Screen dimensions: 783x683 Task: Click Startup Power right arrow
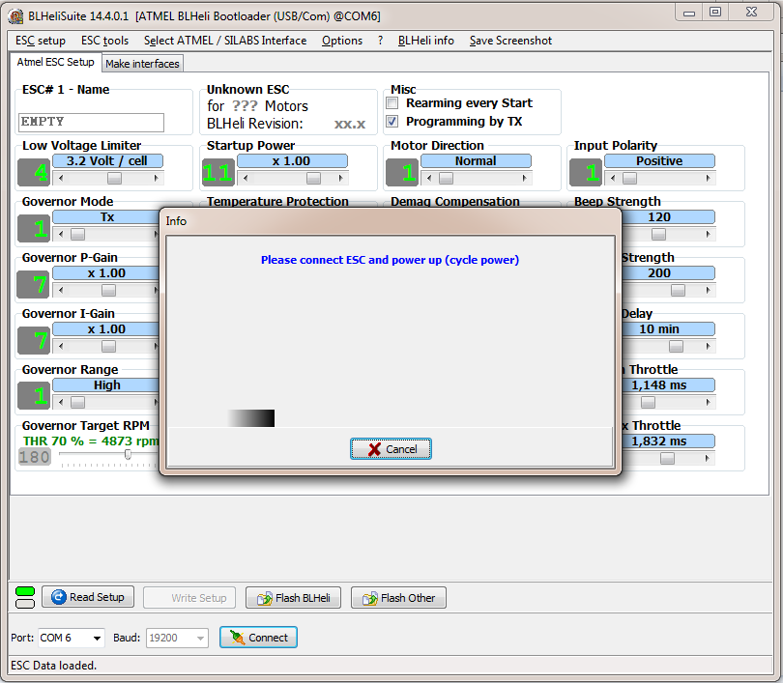[340, 178]
